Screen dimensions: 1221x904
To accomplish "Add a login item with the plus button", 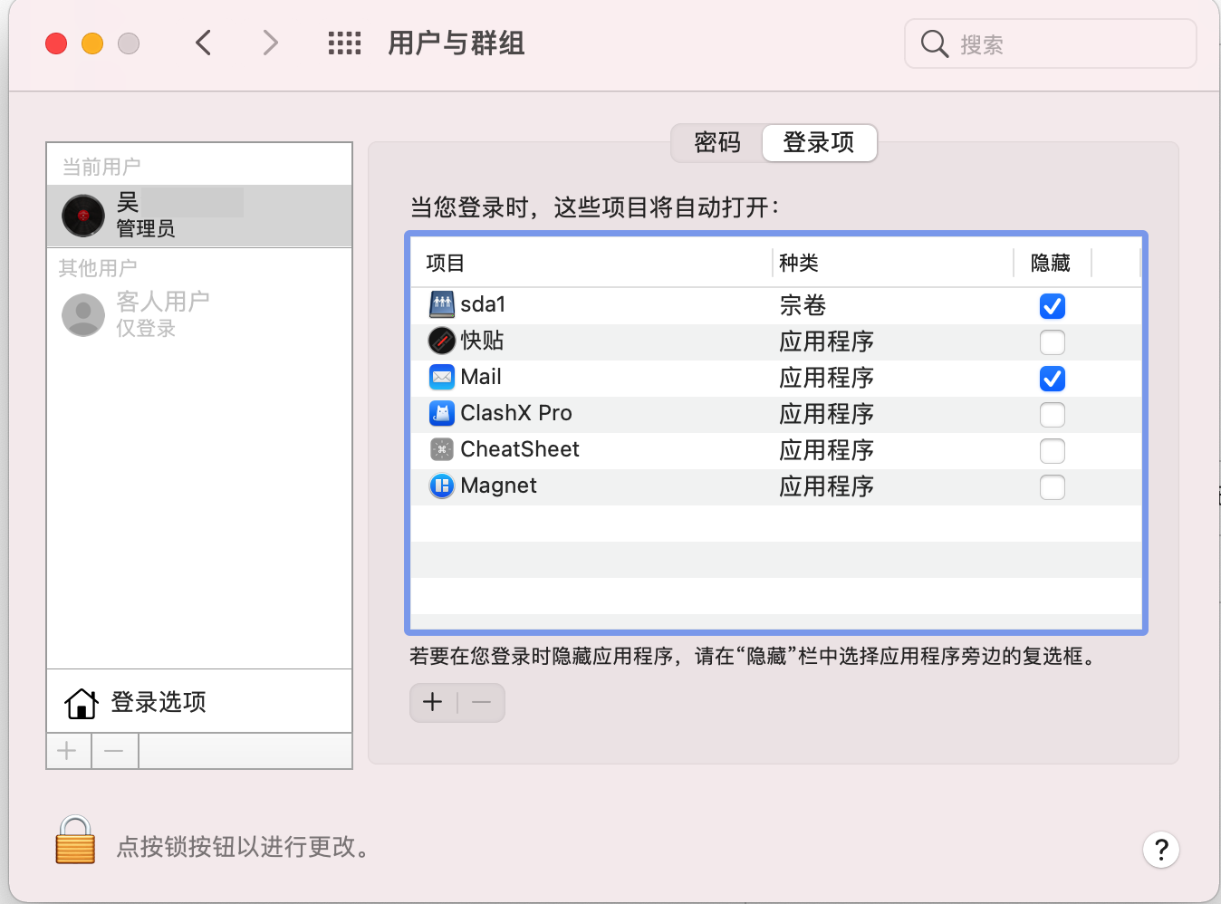I will (x=433, y=702).
